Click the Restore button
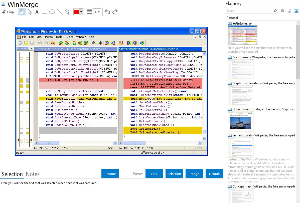 point(110,174)
